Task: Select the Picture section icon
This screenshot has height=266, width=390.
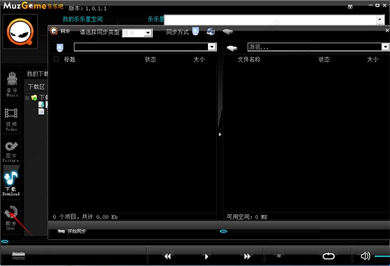Action: (x=11, y=152)
